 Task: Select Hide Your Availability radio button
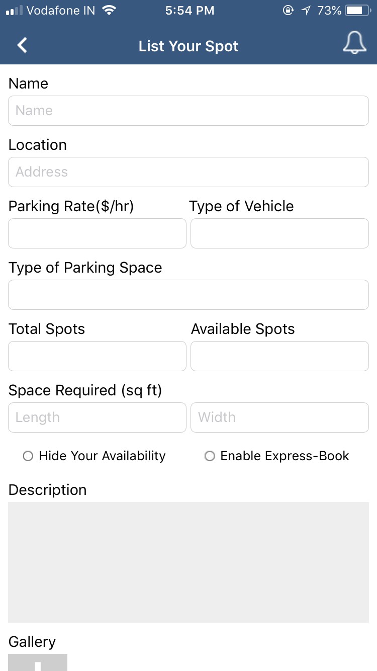(x=29, y=456)
